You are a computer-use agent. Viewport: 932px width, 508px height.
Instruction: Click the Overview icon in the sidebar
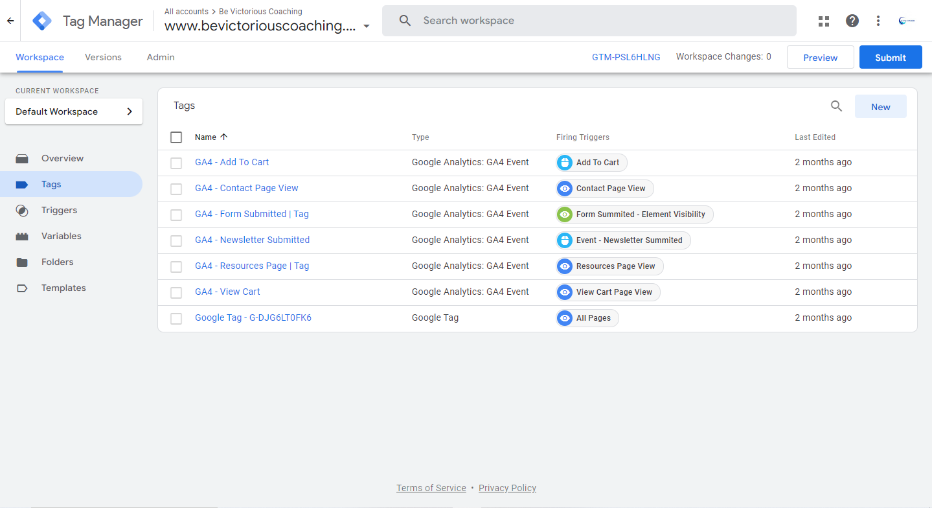tap(22, 158)
